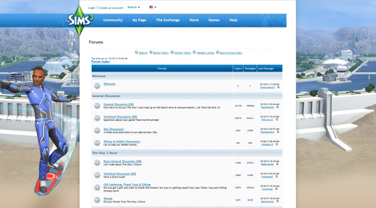376x208 pixels.
Task: Click the folder icon beside Store Technical Discussion (EN)
Action: point(97,175)
